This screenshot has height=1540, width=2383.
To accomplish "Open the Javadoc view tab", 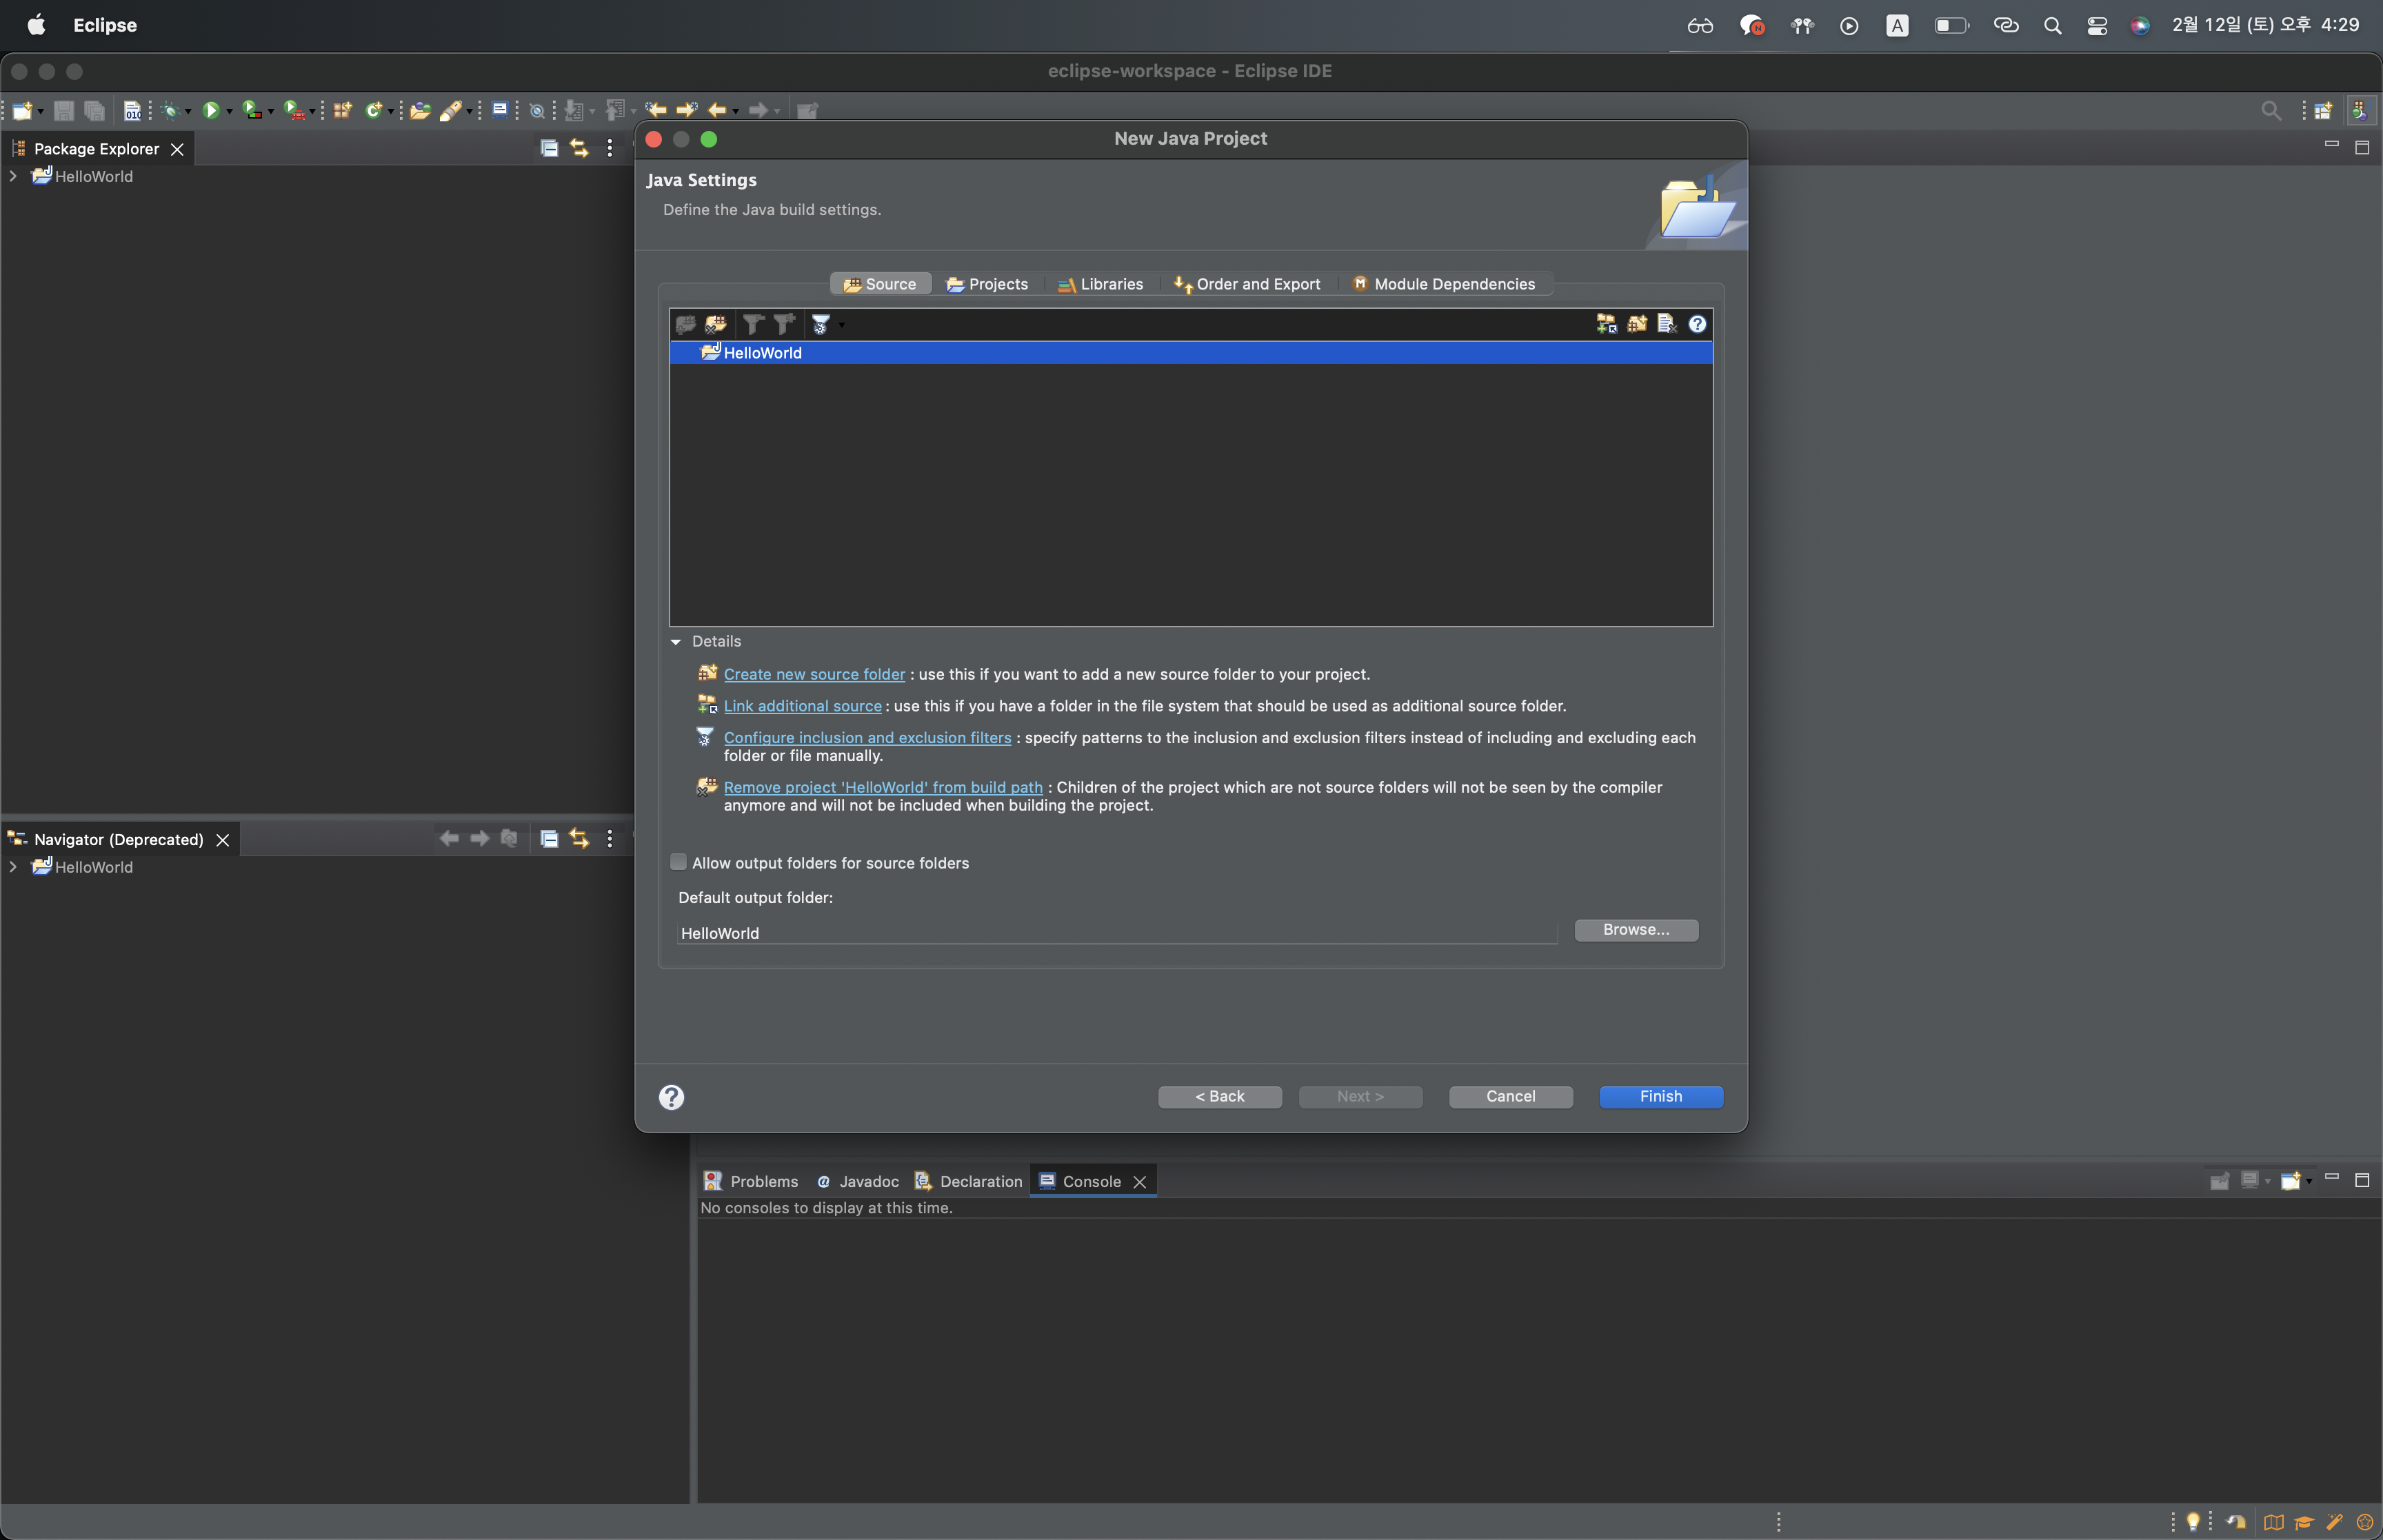I will point(858,1181).
